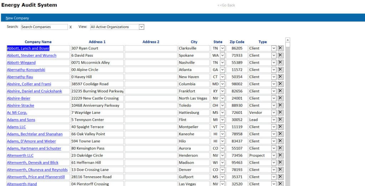
Task: Open the New Company menu item
Action: click(17, 18)
